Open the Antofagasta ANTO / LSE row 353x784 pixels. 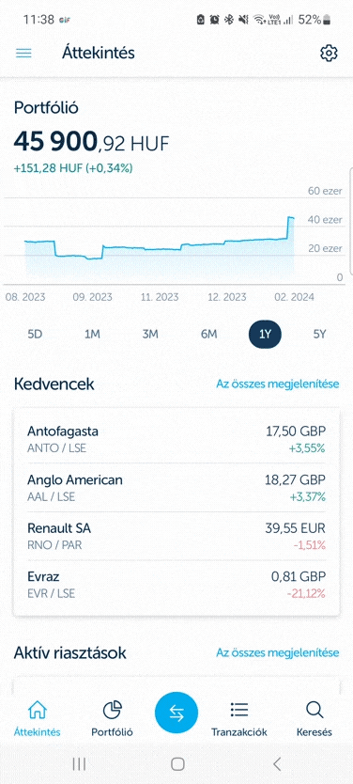(x=176, y=439)
